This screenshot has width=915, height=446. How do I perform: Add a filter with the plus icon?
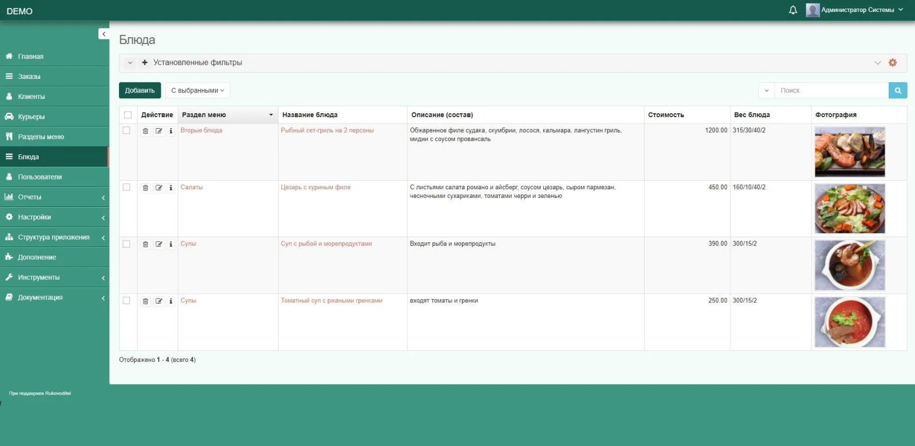coord(145,63)
